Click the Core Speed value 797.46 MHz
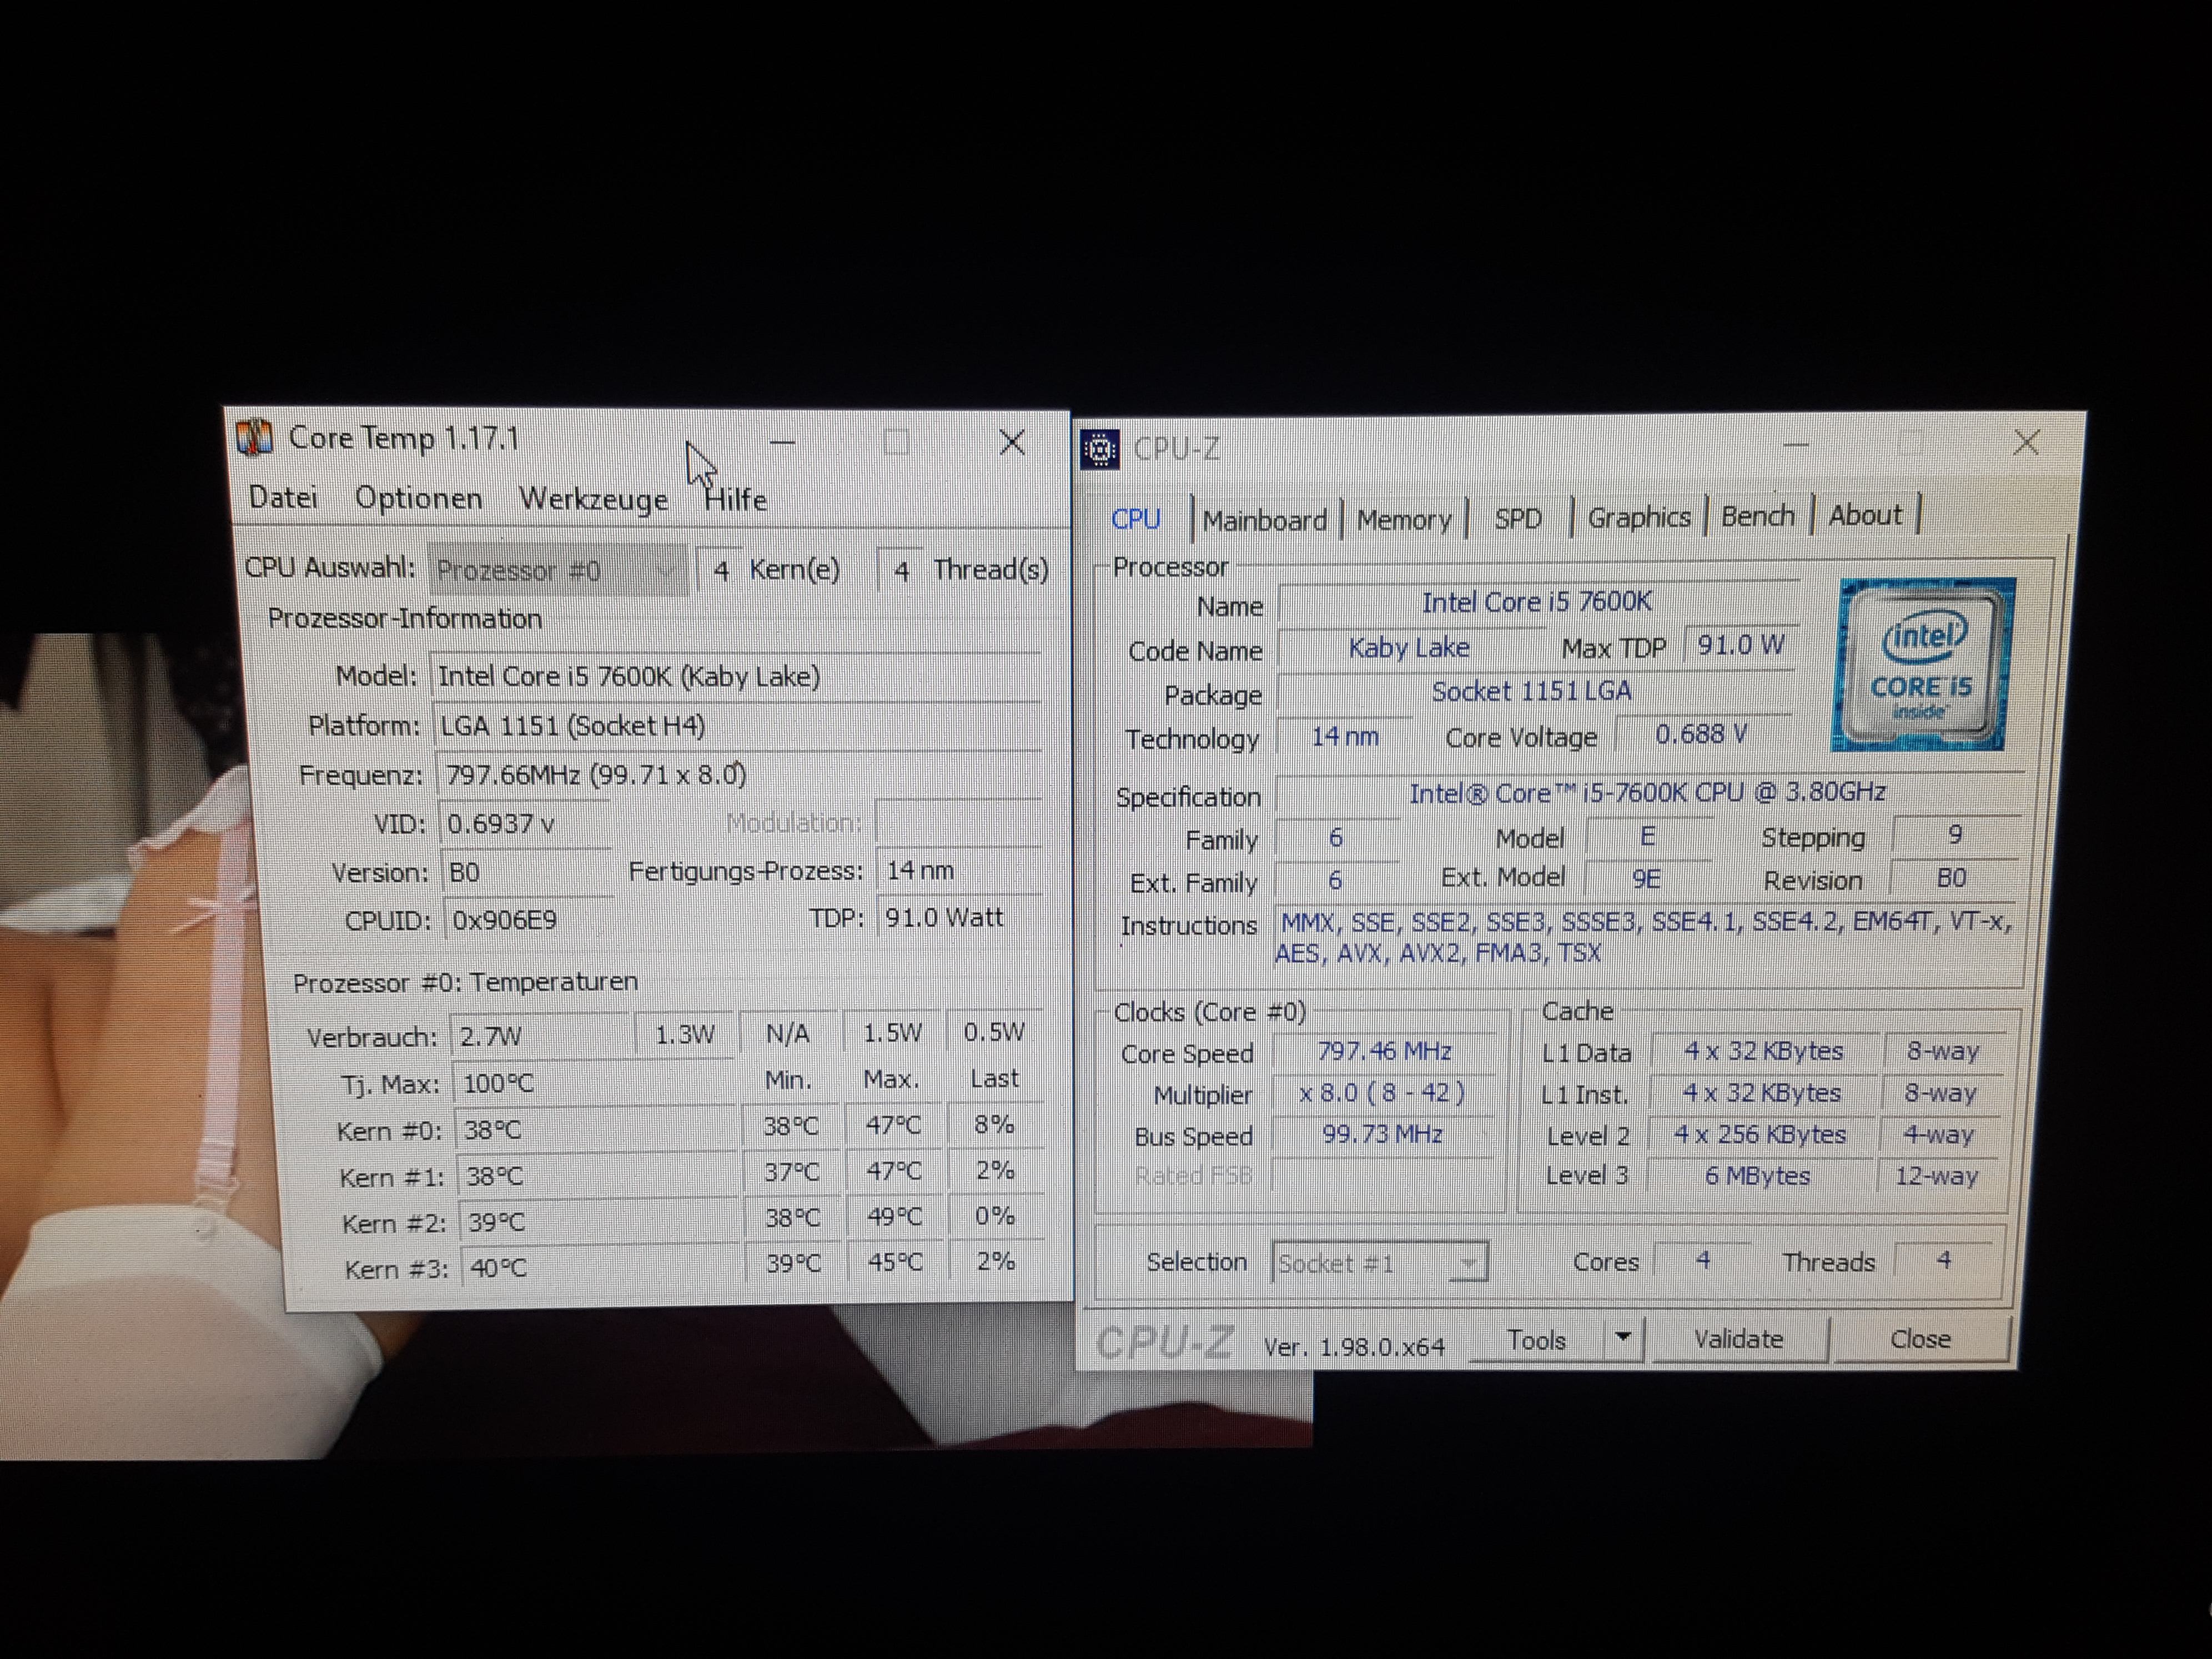This screenshot has width=2212, height=1659. [x=1384, y=1051]
